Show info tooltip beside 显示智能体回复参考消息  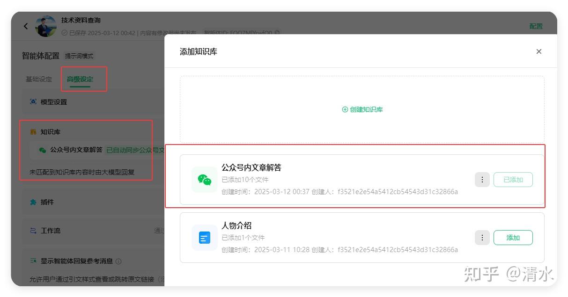(118, 261)
